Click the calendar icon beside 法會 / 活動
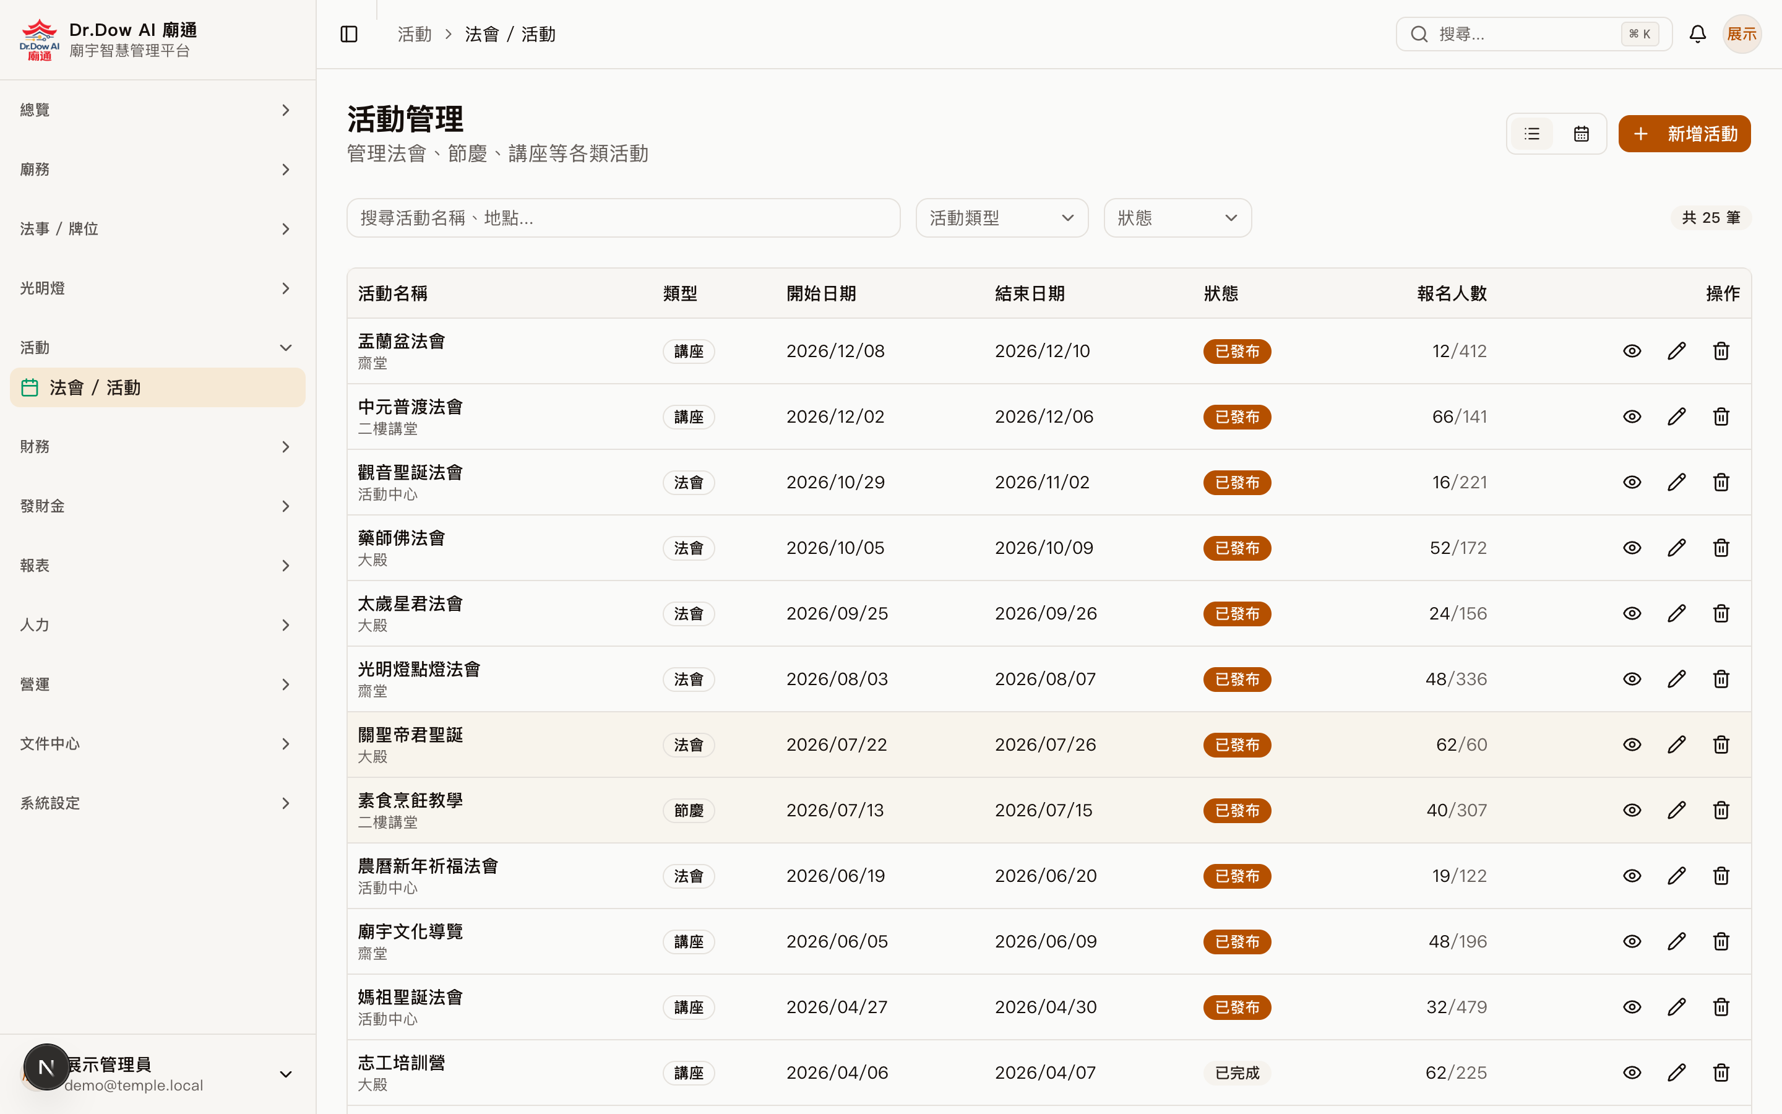1782x1114 pixels. tap(30, 387)
